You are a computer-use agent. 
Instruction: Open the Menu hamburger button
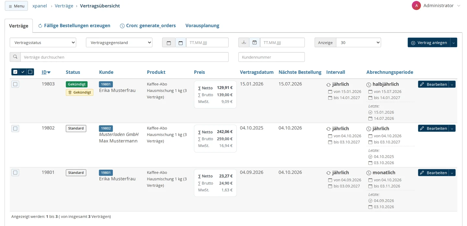(16, 6)
